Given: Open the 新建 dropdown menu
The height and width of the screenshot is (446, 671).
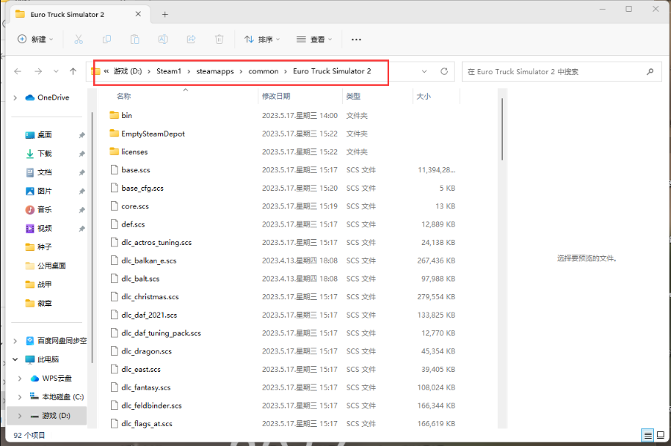Looking at the screenshot, I should 35,40.
